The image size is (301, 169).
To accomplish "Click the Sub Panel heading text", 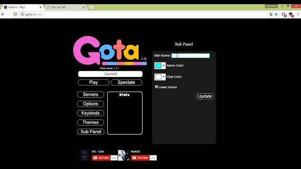I will [184, 44].
